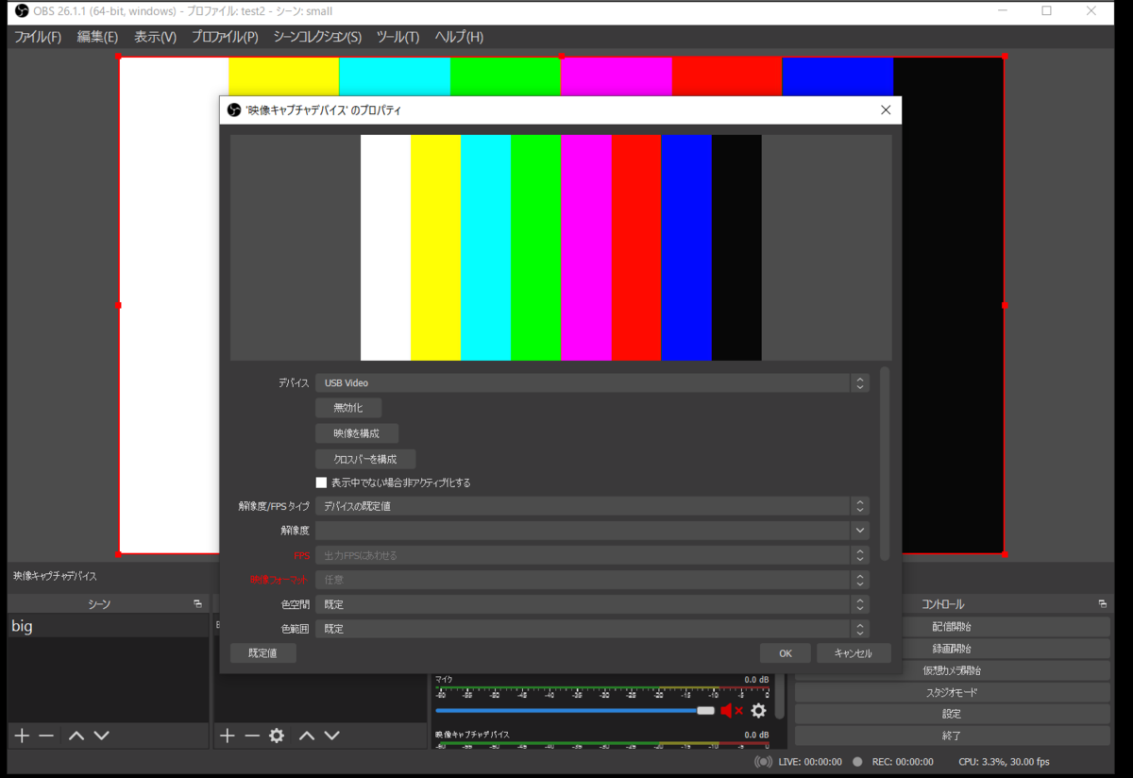Viewport: 1133px width, 778px height.
Task: Pop out the シーン dock via its float icon
Action: click(197, 604)
